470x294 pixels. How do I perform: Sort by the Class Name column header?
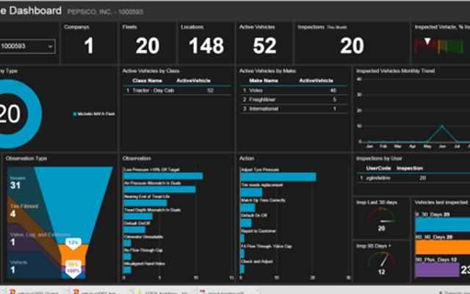pos(147,80)
